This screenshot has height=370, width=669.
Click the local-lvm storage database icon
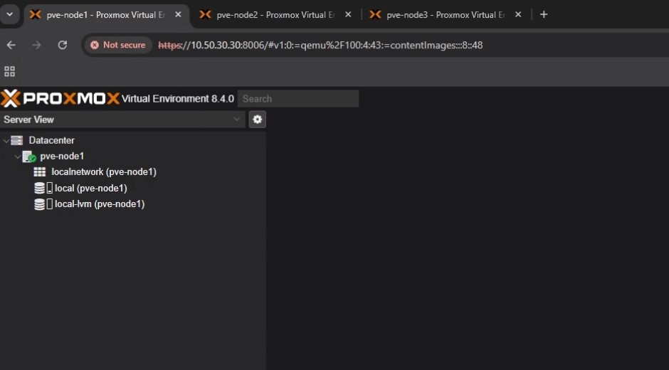pos(39,204)
